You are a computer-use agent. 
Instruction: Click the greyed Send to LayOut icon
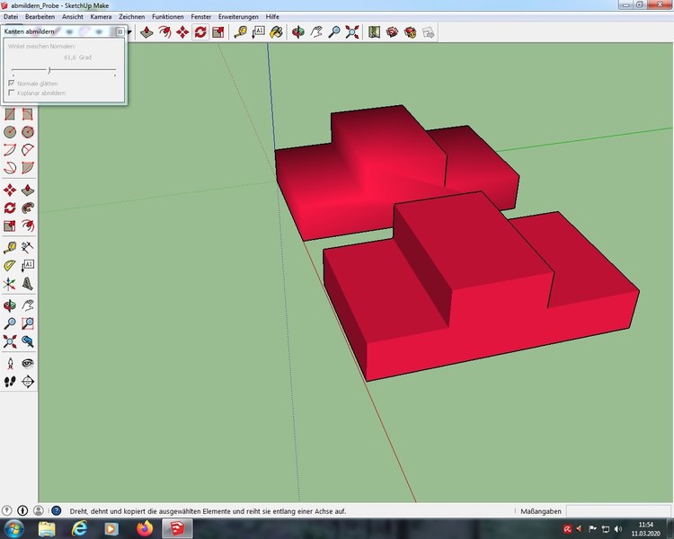[x=428, y=32]
